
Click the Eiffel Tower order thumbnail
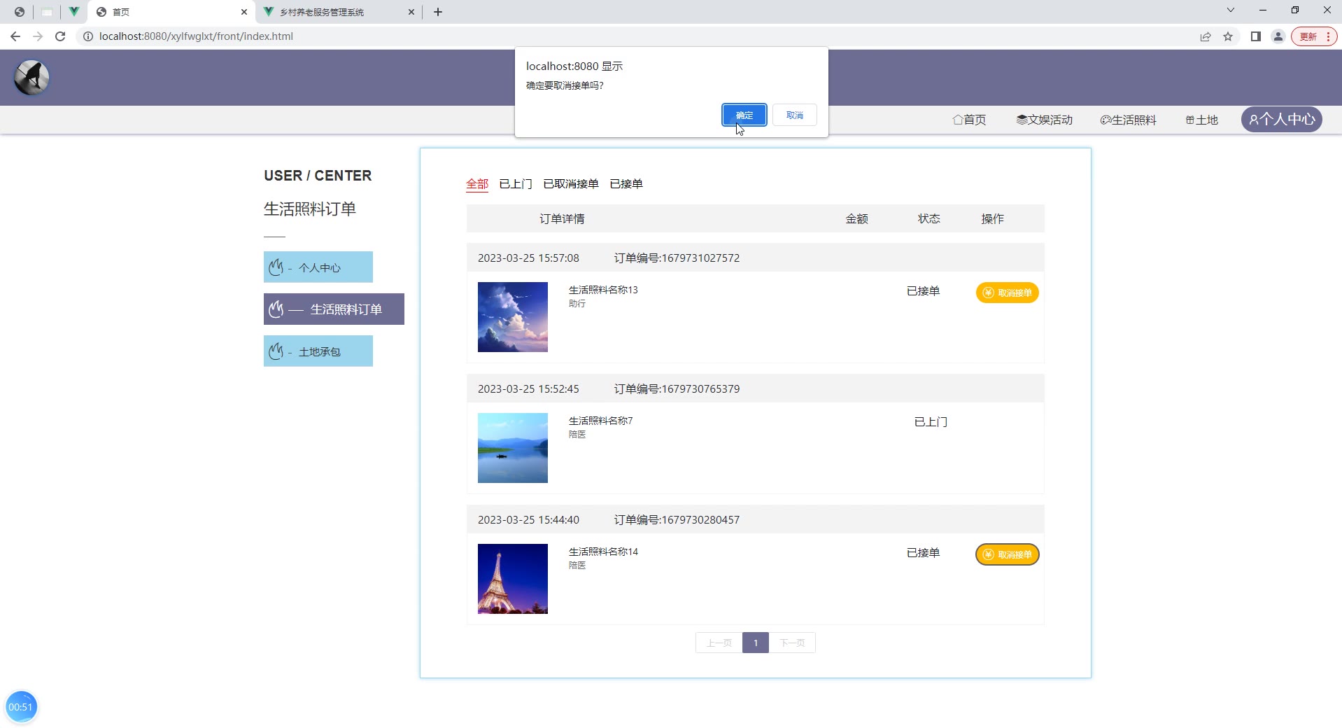coord(512,579)
